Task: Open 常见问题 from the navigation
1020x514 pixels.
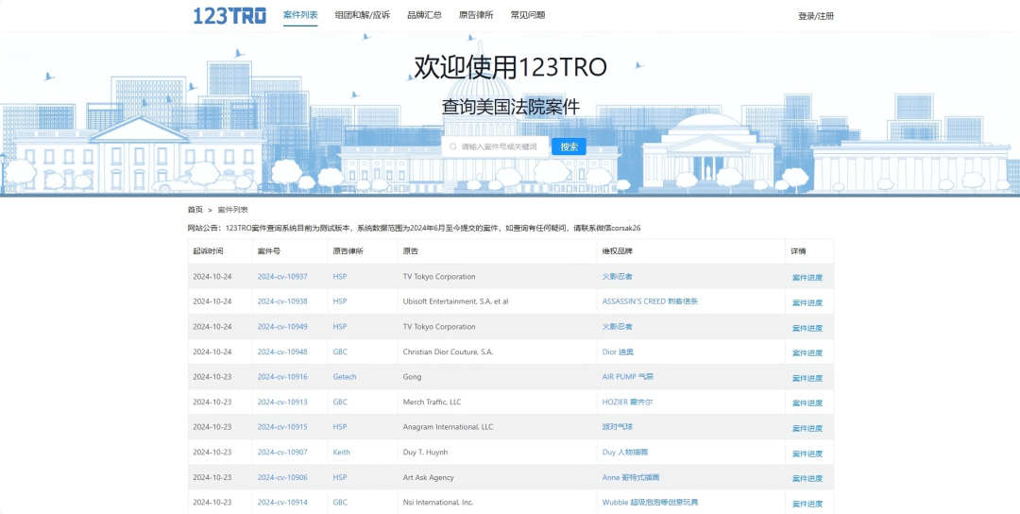Action: tap(528, 15)
